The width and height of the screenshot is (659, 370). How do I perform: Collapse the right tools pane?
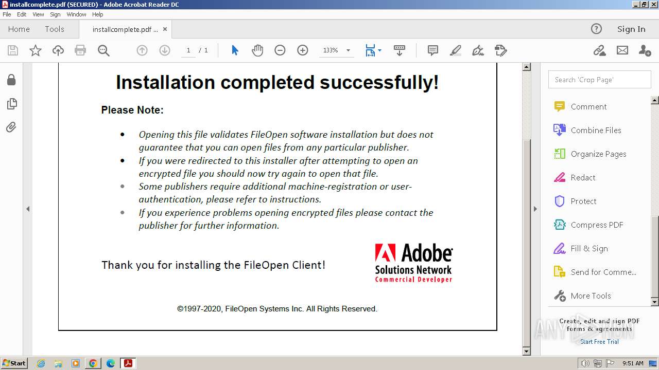[x=535, y=209]
